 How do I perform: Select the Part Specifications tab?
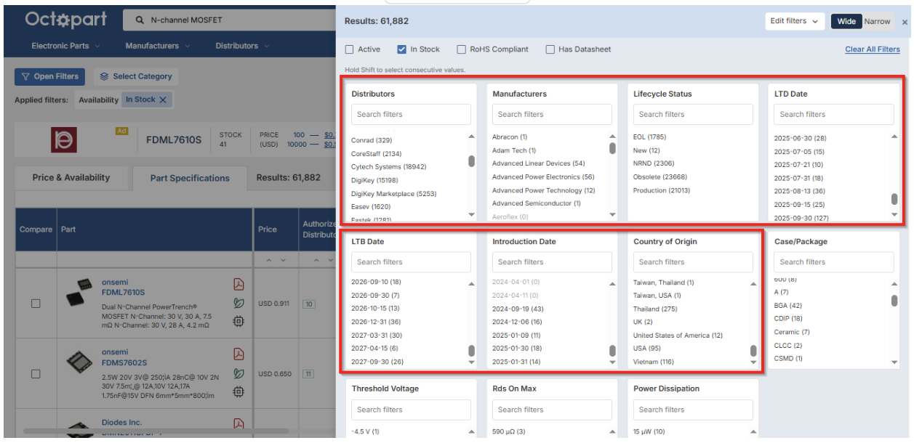(x=190, y=178)
